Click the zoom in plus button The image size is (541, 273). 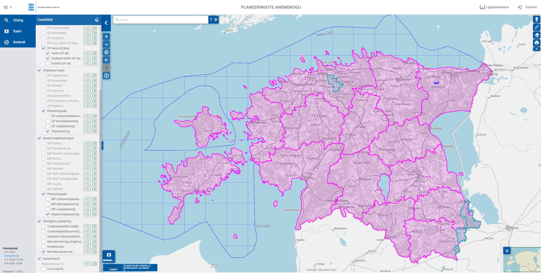pyautogui.click(x=106, y=37)
